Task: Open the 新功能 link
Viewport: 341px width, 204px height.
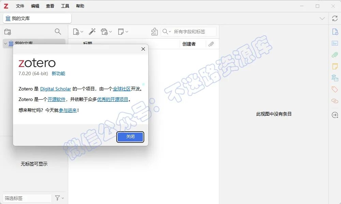Action: tap(58, 73)
